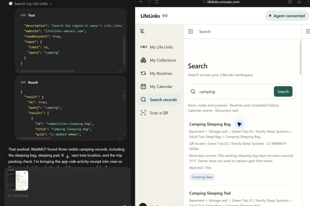Screen dimensions: 310x206
Task: Click the My Collections cubes icon
Action: click(x=143, y=60)
